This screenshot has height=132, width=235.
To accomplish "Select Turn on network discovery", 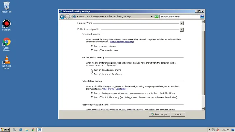I will (x=92, y=46).
